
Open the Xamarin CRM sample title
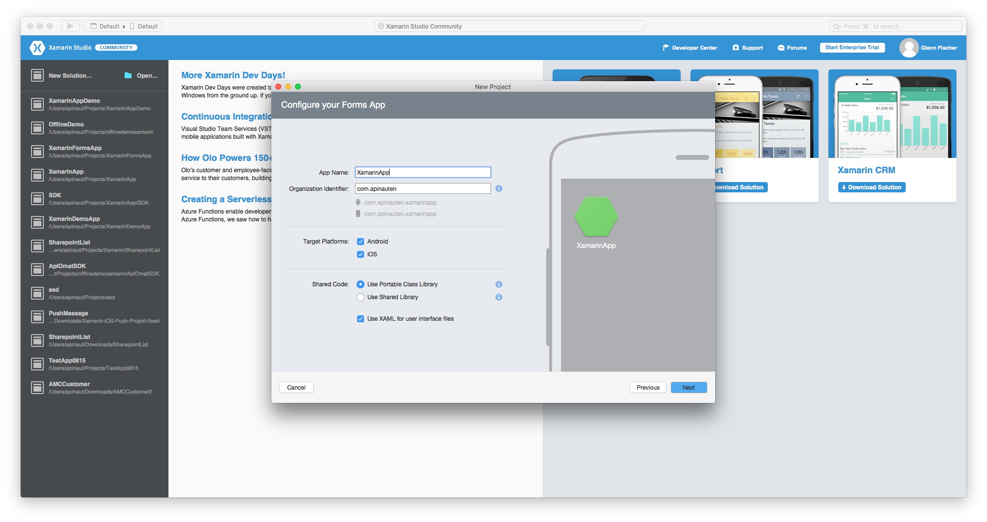point(866,170)
